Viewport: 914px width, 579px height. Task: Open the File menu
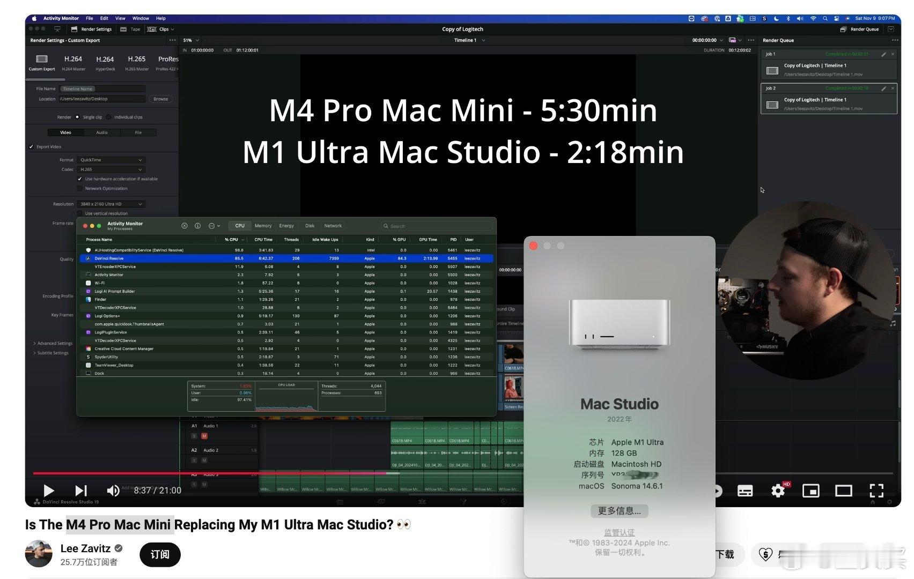click(90, 18)
